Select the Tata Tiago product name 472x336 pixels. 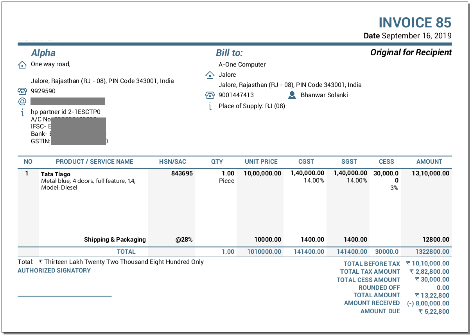pos(56,174)
